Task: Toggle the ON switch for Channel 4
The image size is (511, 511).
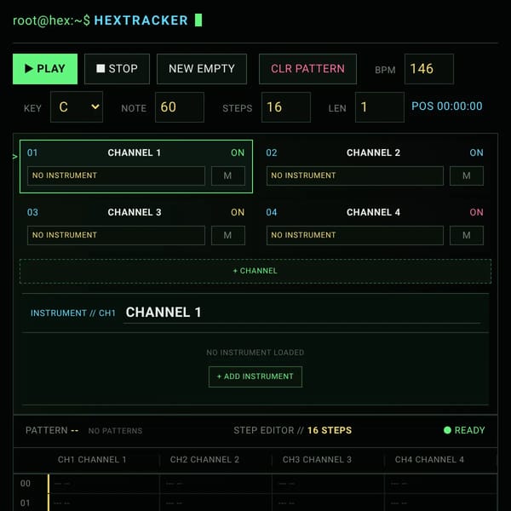Action: (x=476, y=212)
